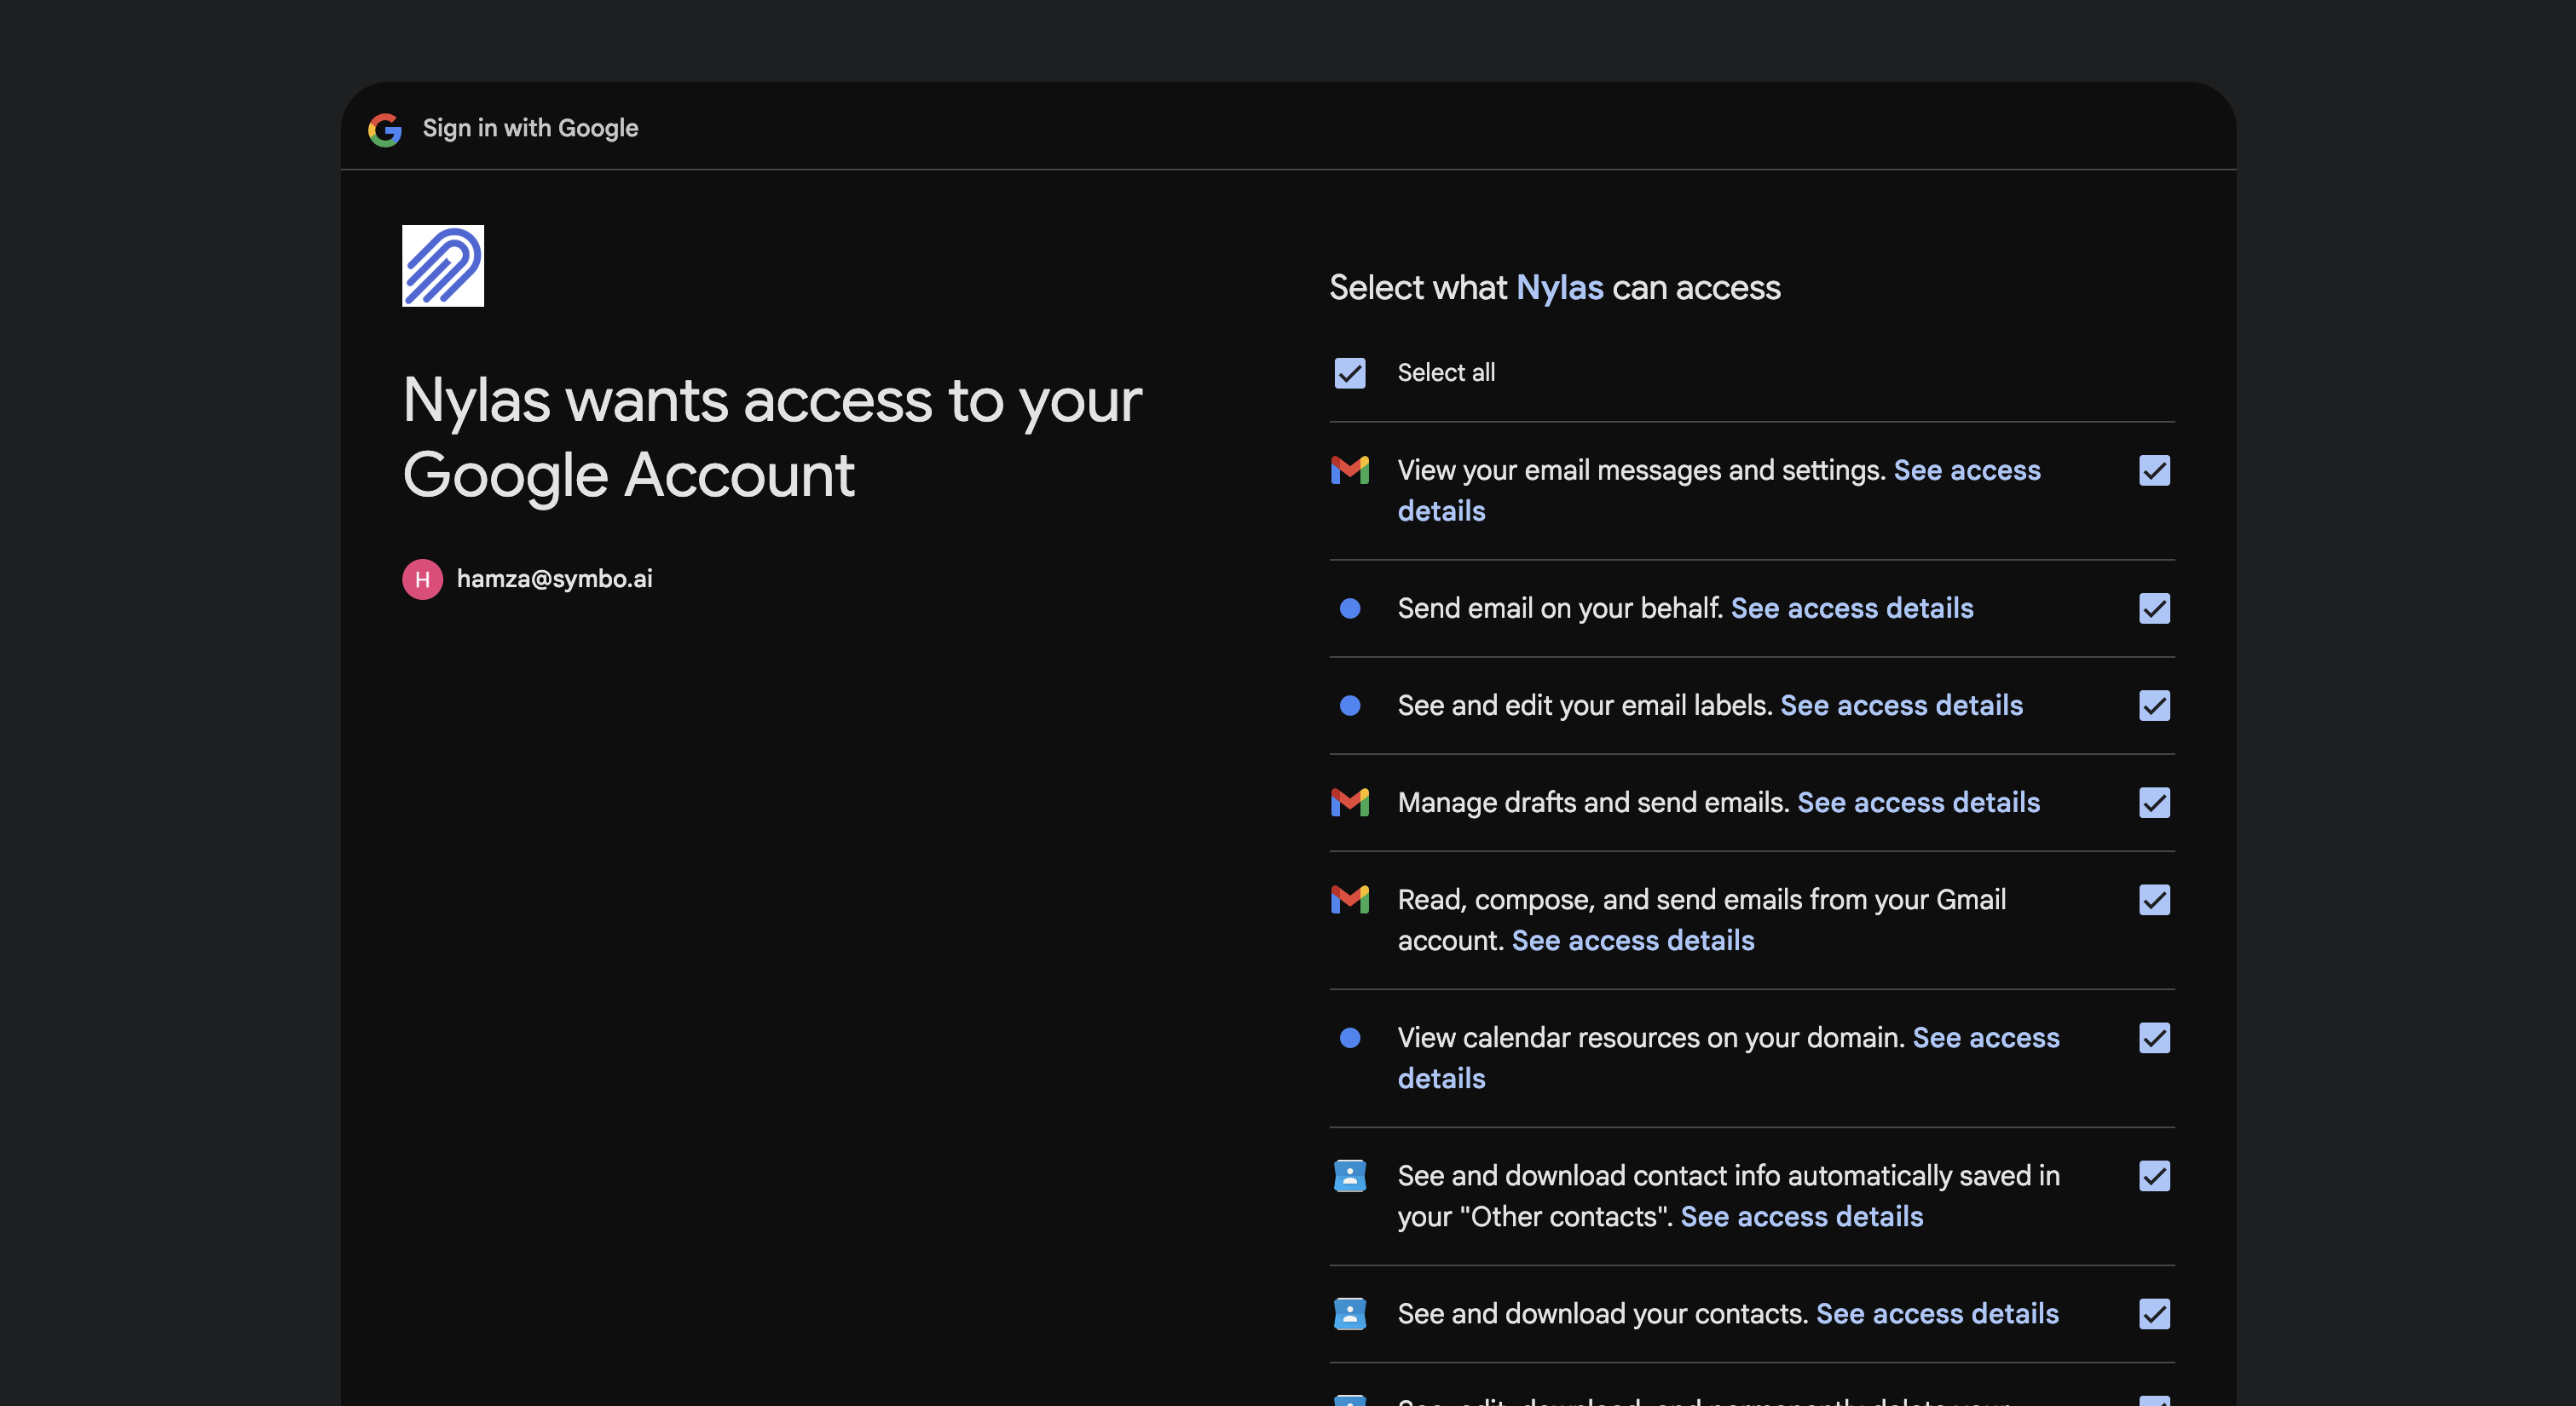Click Gmail icon beside View your email messages
Image resolution: width=2576 pixels, height=1406 pixels.
pyautogui.click(x=1350, y=470)
